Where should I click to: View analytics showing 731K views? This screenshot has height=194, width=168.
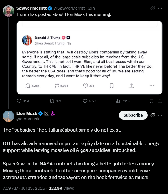point(123,101)
